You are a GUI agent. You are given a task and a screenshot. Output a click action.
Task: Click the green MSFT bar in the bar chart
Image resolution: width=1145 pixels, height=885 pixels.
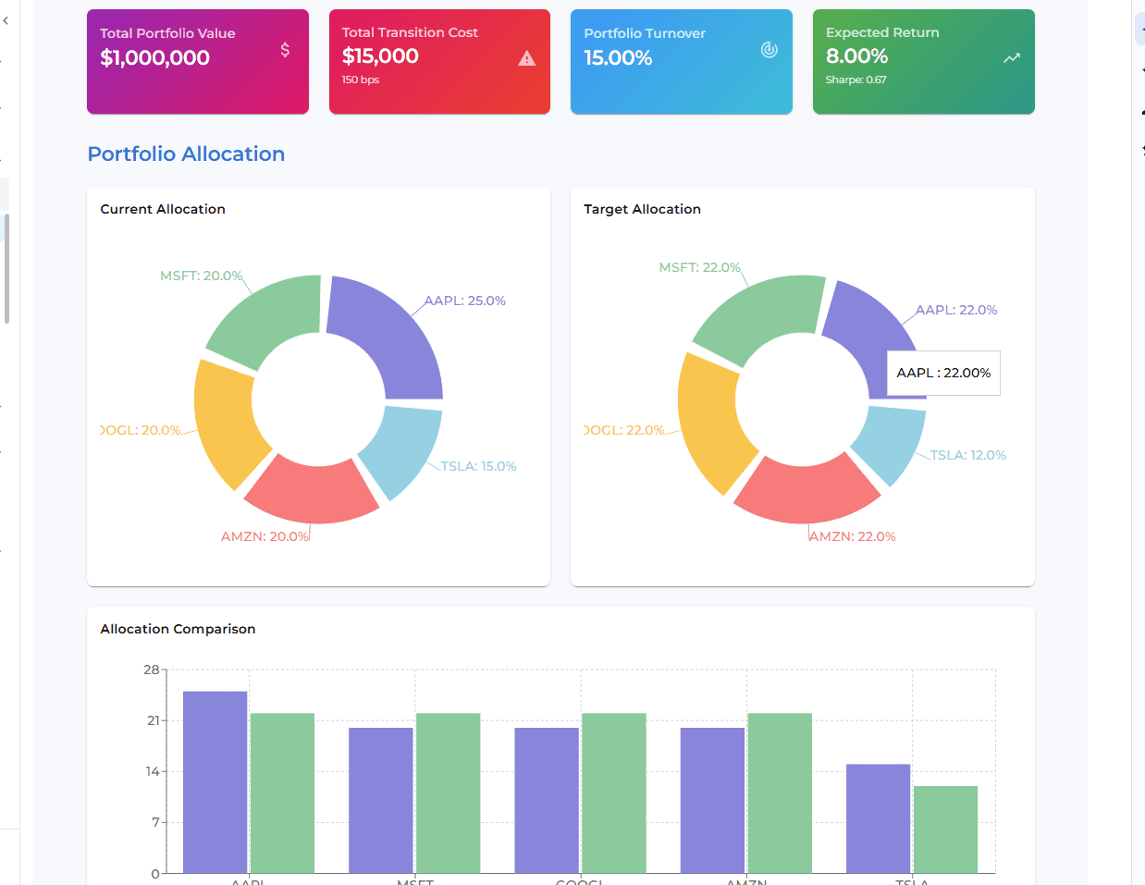(448, 793)
